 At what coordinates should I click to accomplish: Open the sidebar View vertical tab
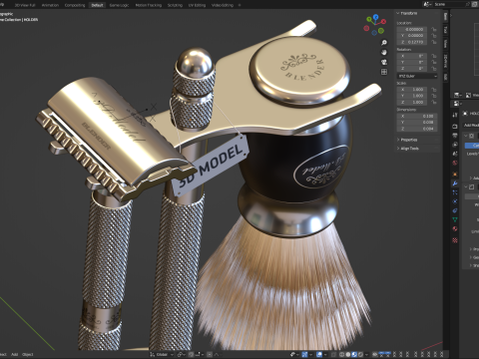pyautogui.click(x=445, y=43)
